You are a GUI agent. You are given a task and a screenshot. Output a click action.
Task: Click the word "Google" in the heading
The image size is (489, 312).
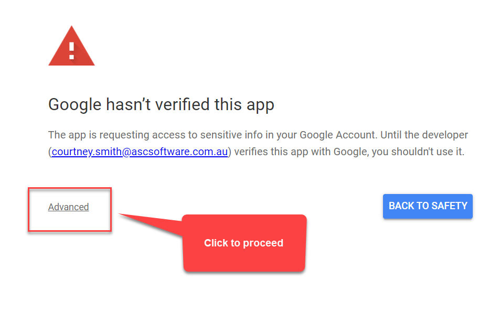75,105
